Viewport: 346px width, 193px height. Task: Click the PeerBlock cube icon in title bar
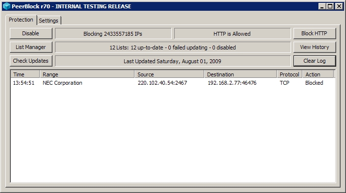pos(6,6)
